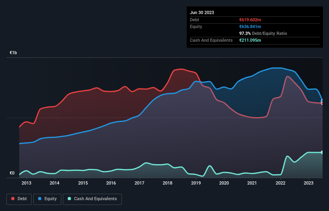This screenshot has width=329, height=211.
Task: Click the 97.3% Debt/Equity Ratio text
Action: 263,33
